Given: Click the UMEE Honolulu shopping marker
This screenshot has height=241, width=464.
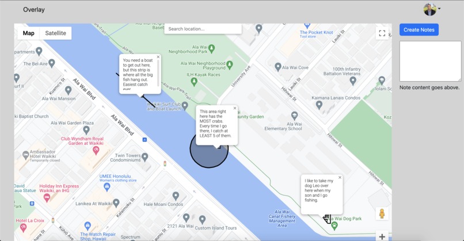Looking at the screenshot, I should tap(107, 186).
